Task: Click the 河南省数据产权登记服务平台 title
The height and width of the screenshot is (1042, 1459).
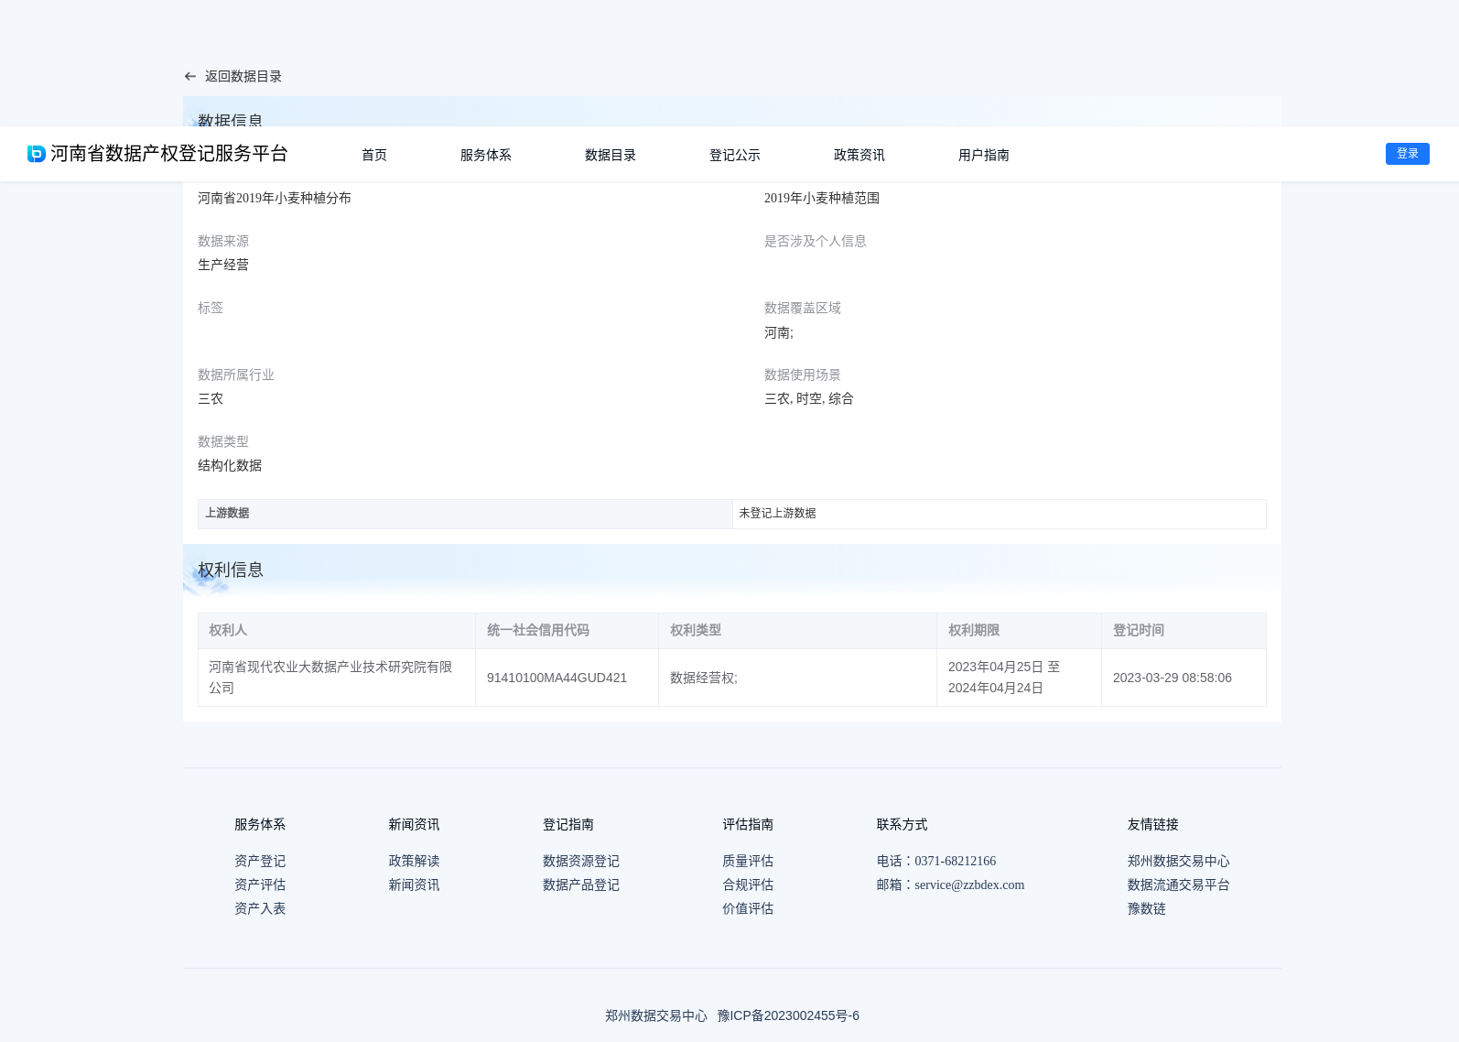Action: (169, 154)
